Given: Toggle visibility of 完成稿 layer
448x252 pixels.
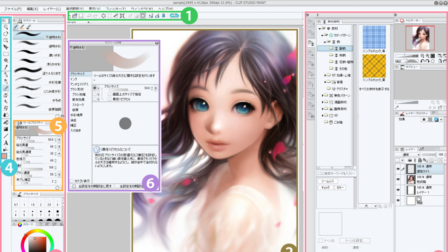Looking at the screenshot, I should [x=398, y=179].
